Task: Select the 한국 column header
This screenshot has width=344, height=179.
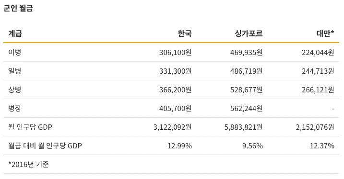Action: (185, 34)
